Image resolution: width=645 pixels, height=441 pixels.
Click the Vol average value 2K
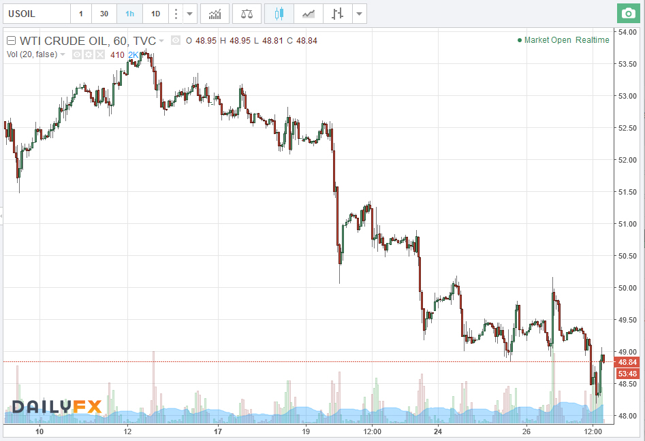pyautogui.click(x=133, y=54)
